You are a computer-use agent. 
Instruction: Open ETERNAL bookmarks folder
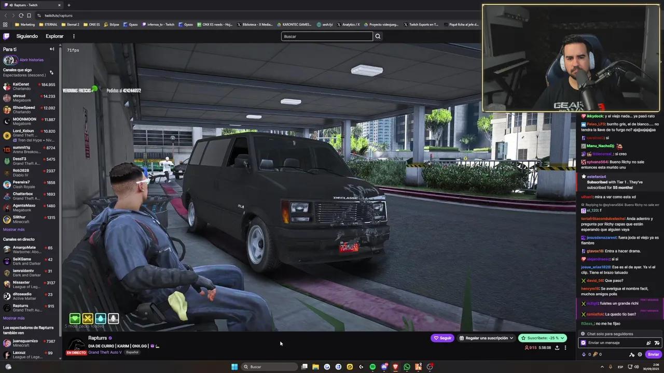[48, 24]
